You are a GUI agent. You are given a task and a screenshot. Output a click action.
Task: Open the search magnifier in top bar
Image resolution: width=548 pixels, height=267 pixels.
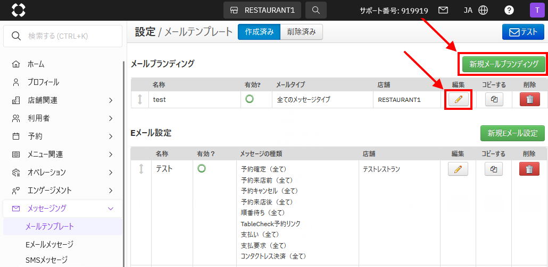coord(316,10)
